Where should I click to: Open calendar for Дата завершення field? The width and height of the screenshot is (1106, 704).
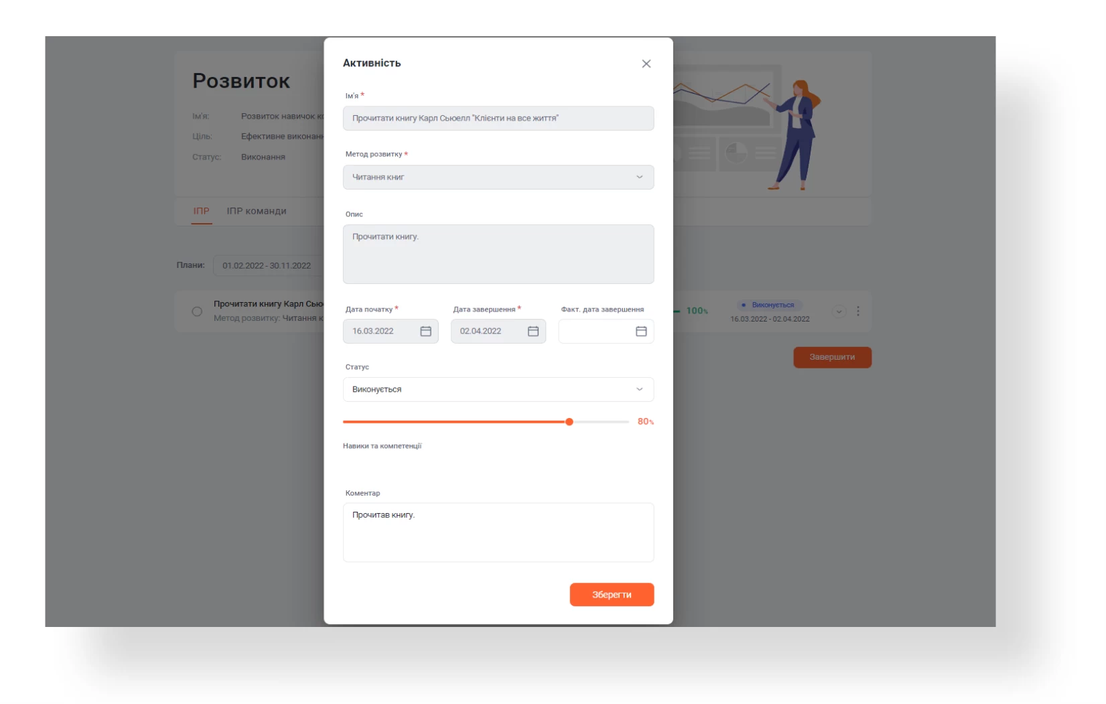pyautogui.click(x=533, y=331)
